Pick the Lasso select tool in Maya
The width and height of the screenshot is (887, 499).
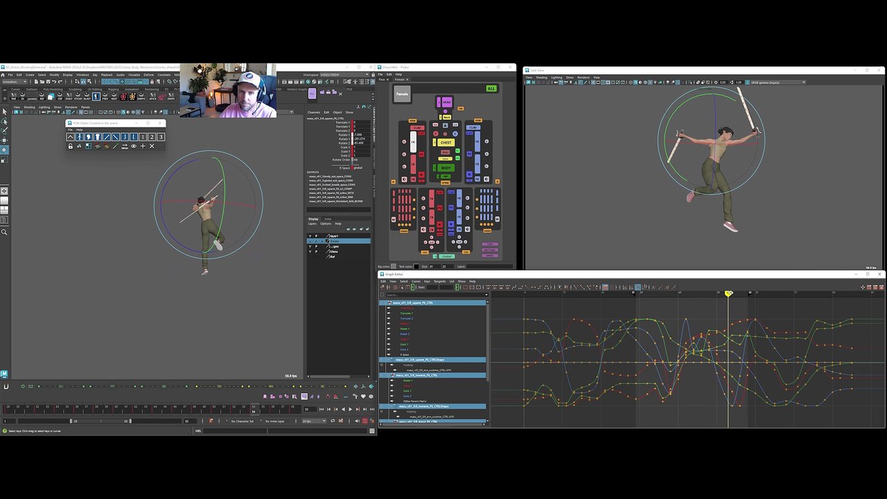tap(4, 121)
